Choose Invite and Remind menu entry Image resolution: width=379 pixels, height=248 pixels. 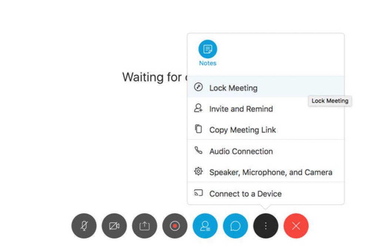[x=266, y=109]
